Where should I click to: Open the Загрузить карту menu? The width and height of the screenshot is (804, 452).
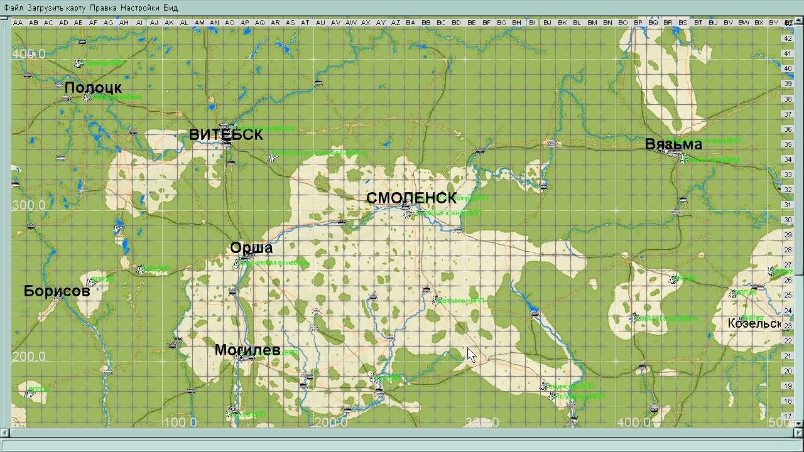click(57, 8)
